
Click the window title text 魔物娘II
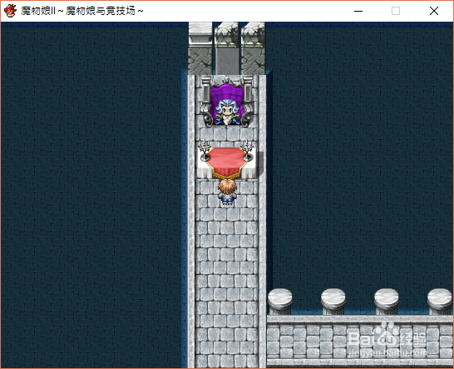(38, 11)
